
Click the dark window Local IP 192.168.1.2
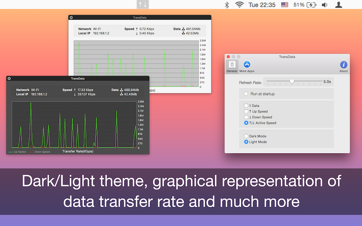[39, 94]
